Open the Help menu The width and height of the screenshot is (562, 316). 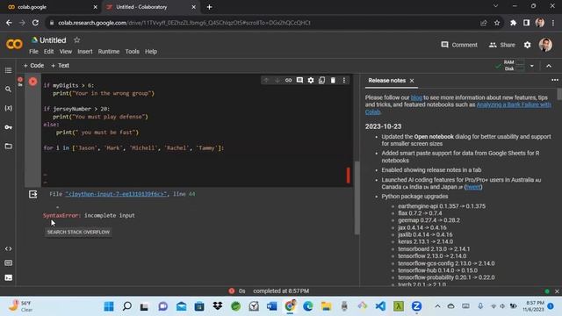point(151,52)
